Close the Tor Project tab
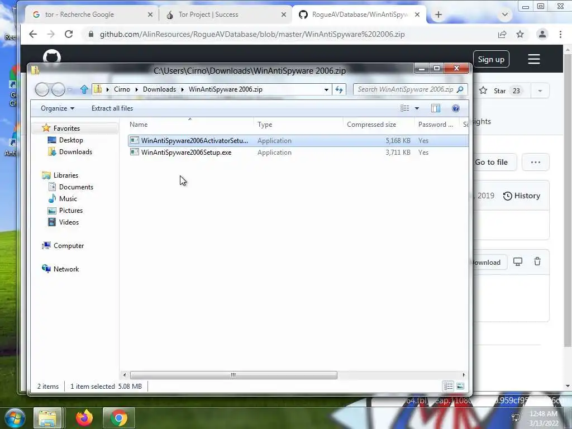 tap(284, 15)
